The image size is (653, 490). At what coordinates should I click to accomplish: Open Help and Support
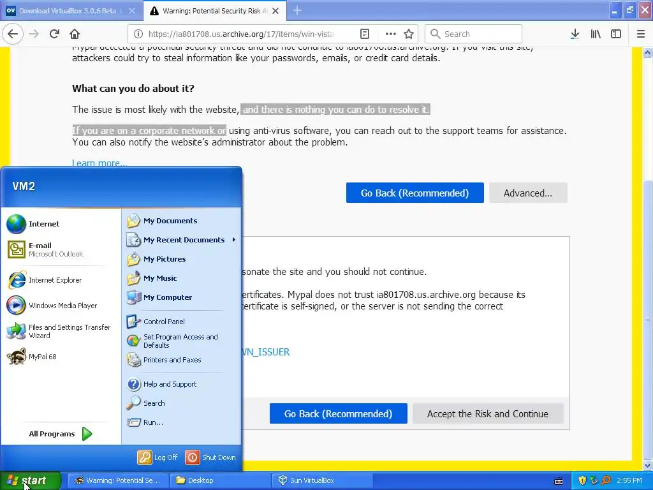(x=181, y=383)
